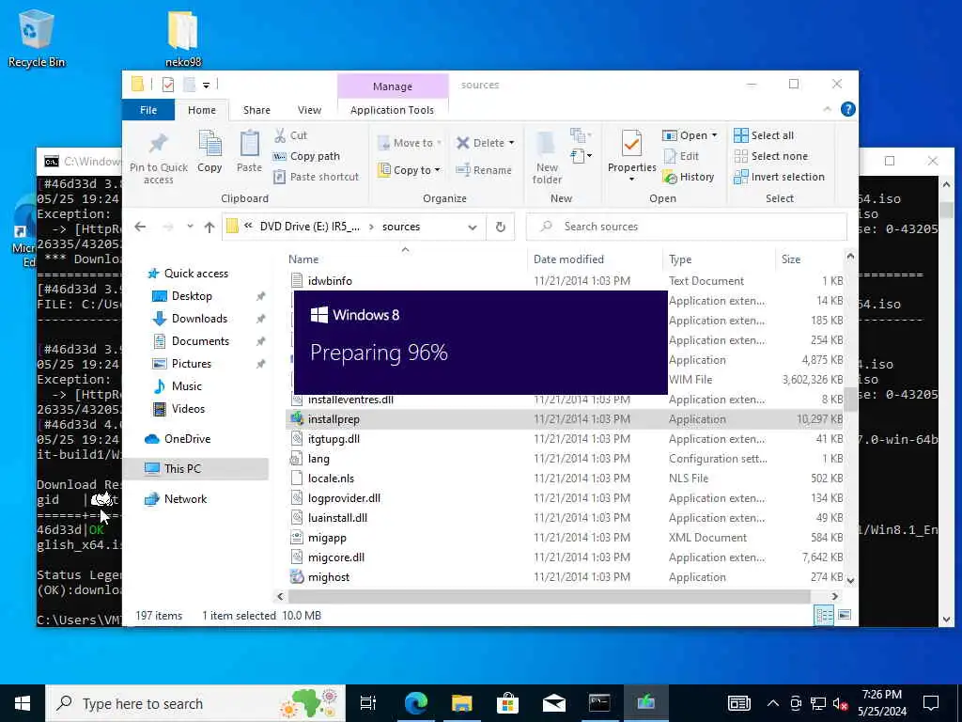Viewport: 962px width, 722px height.
Task: Open the Copy to dropdown
Action: click(410, 170)
